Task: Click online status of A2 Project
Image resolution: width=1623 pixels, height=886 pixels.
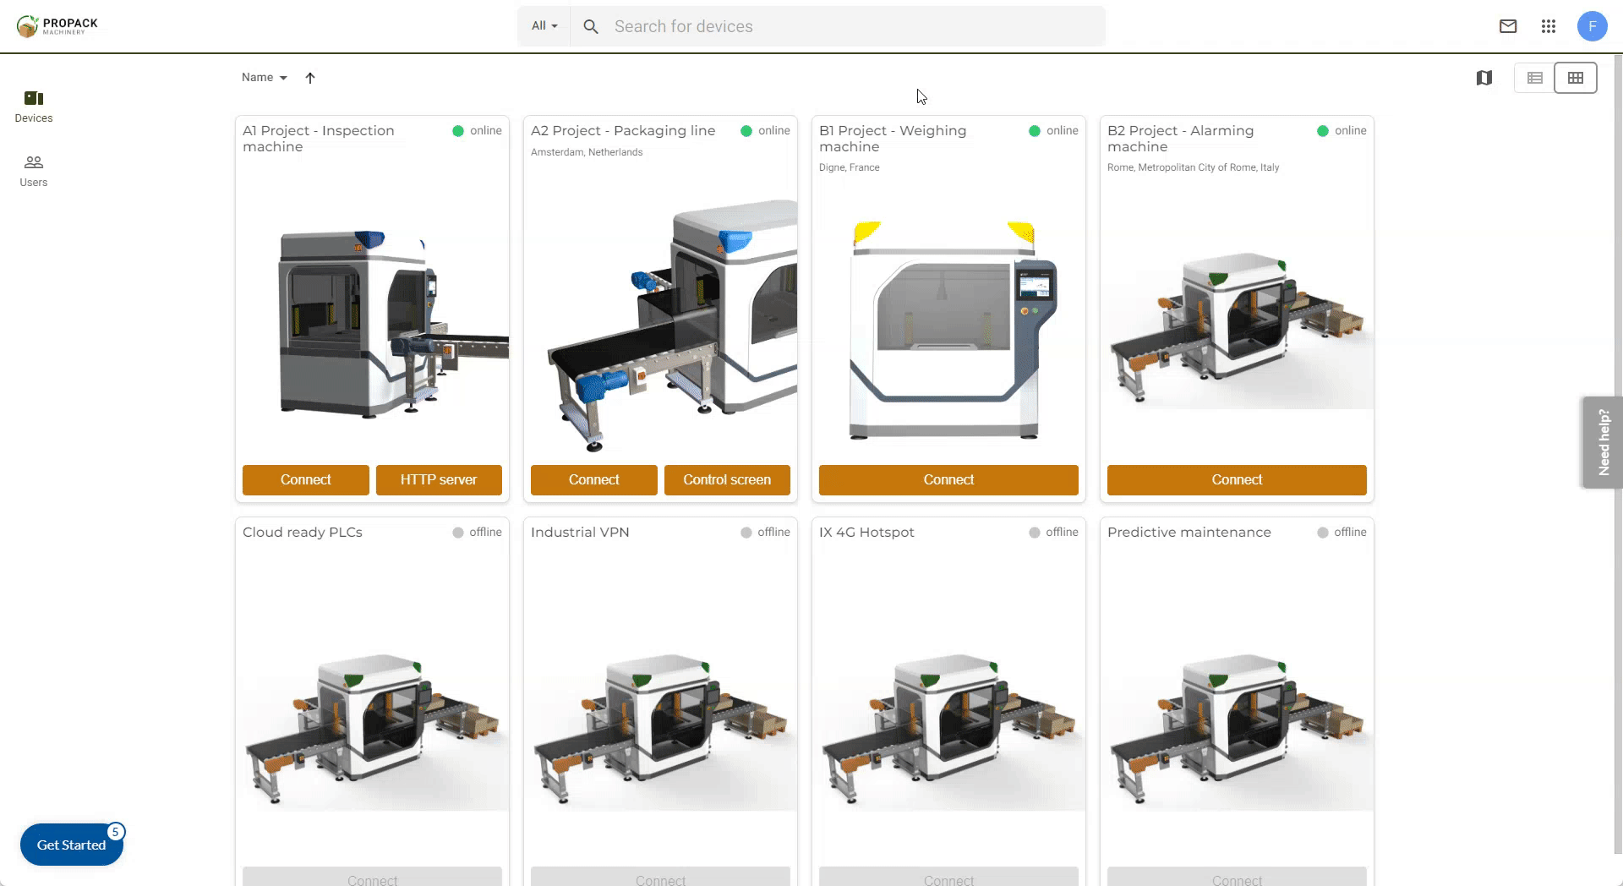Action: coord(765,131)
